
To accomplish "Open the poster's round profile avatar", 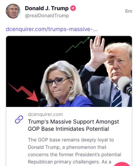I will pos(13,11).
